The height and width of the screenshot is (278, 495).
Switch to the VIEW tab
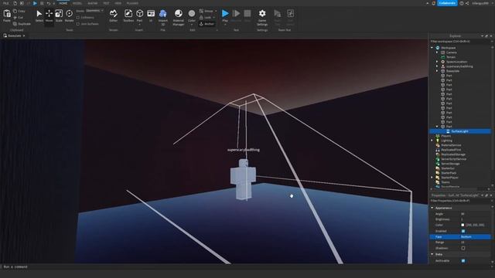tap(118, 3)
